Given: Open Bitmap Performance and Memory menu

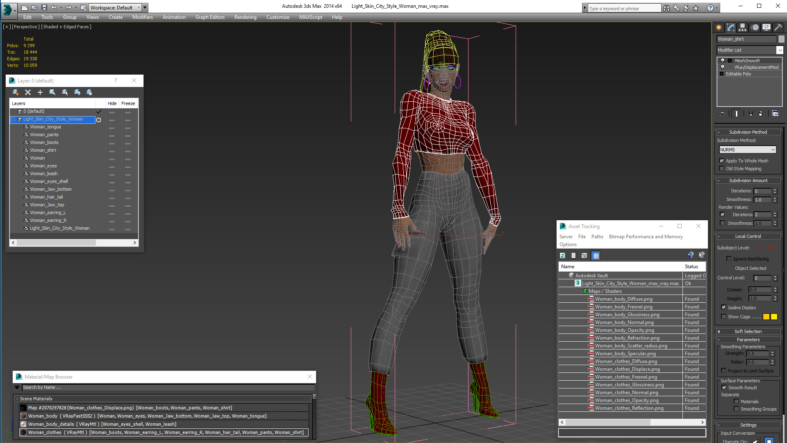Looking at the screenshot, I should (646, 237).
